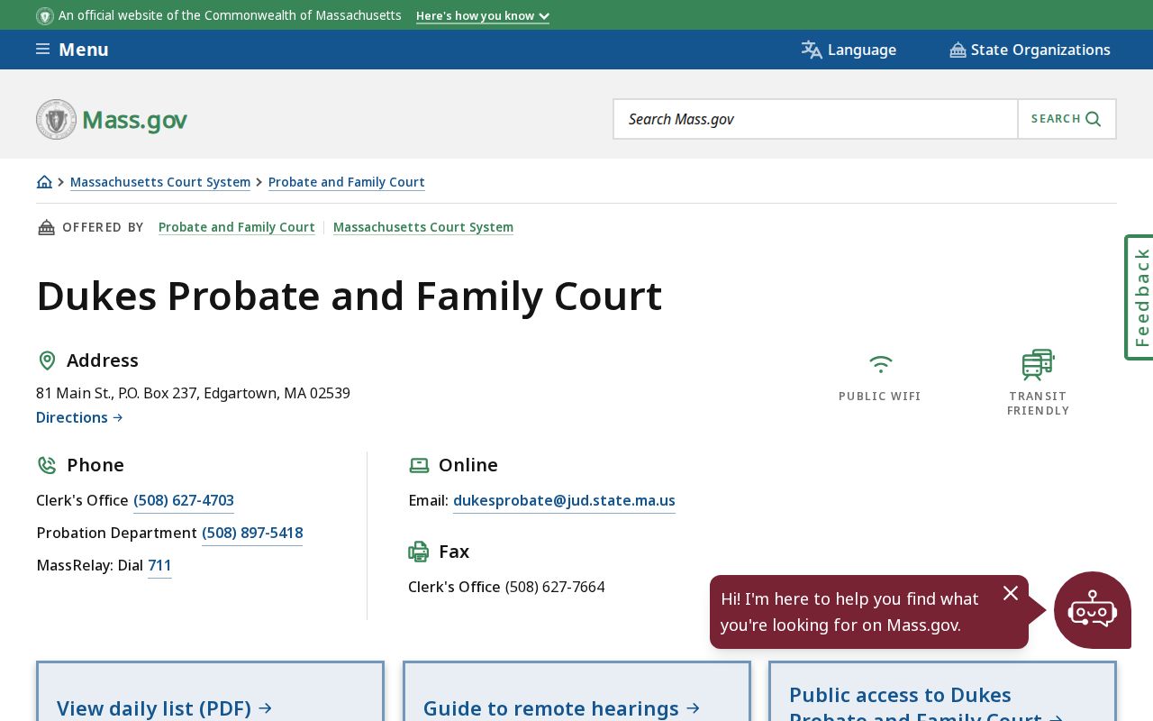Click the Massachusetts state seal logo

click(x=57, y=119)
